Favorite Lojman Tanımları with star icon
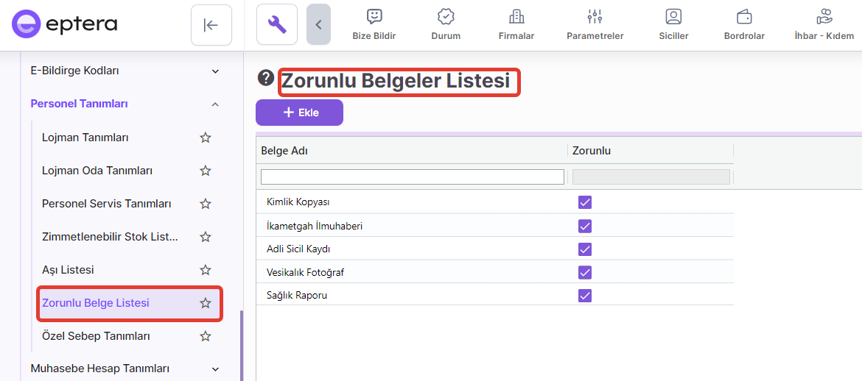The width and height of the screenshot is (862, 381). click(206, 138)
